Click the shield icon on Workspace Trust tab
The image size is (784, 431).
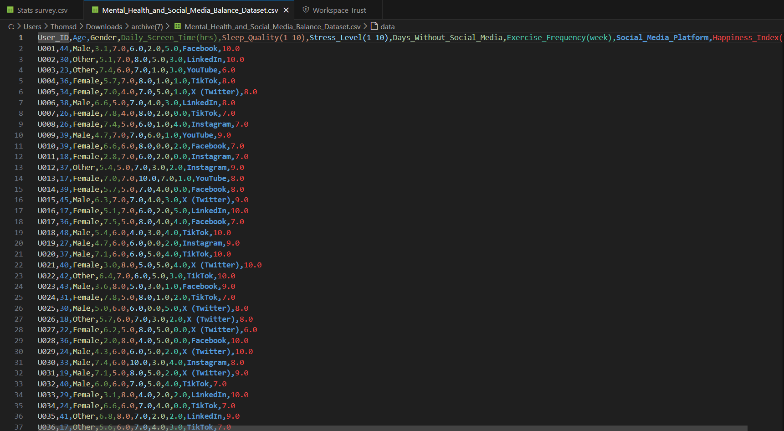306,10
